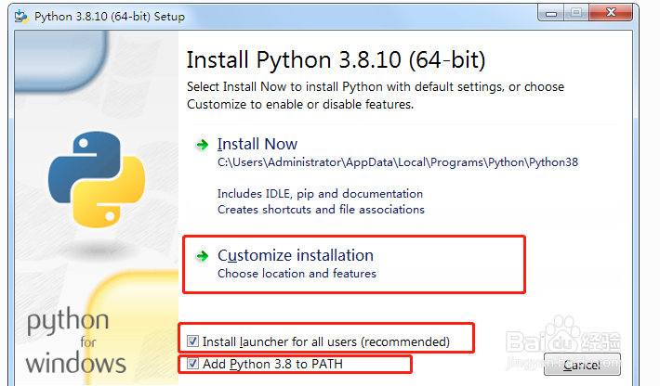
Task: Toggle Add Python 3.8 to PATH checkbox
Action: pyautogui.click(x=192, y=364)
